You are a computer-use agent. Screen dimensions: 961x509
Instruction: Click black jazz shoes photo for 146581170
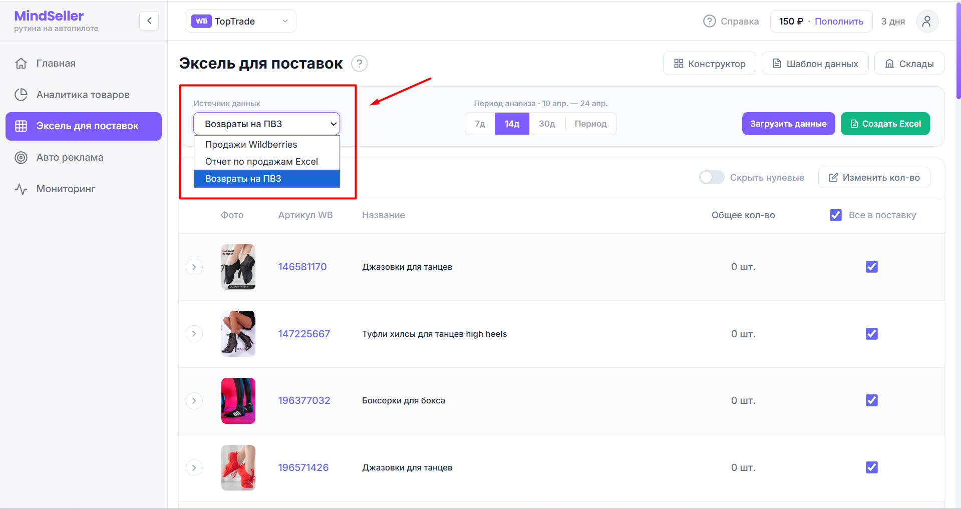[x=238, y=267]
